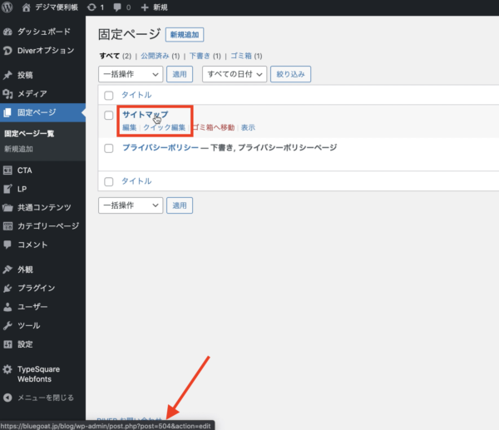Open the すべての日付 filter dropdown

pyautogui.click(x=235, y=74)
